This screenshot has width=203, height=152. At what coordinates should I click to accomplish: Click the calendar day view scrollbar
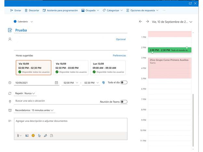pyautogui.click(x=194, y=120)
